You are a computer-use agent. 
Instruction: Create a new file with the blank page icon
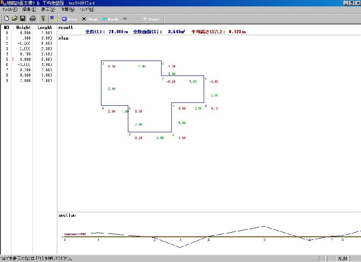[6, 18]
